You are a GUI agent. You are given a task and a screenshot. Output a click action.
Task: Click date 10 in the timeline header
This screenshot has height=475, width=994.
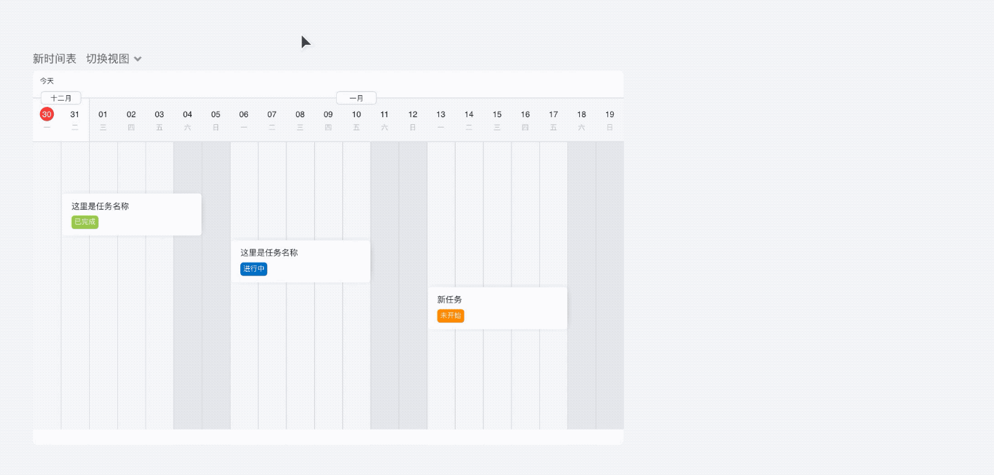pos(356,114)
